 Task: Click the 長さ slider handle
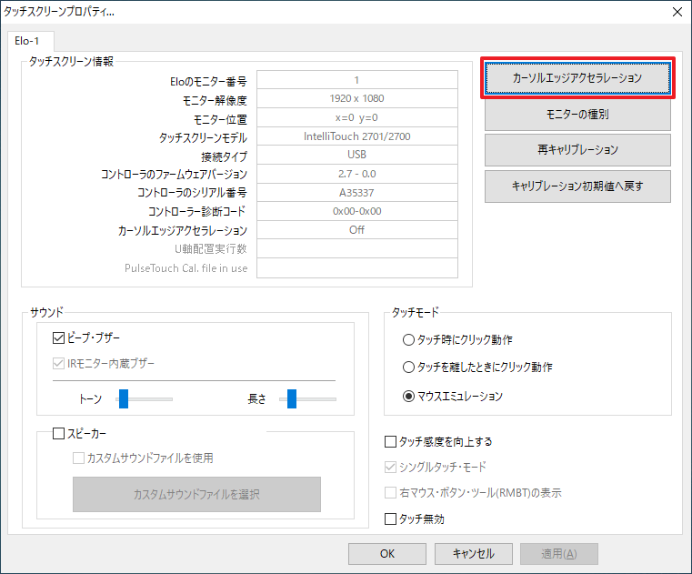[292, 398]
